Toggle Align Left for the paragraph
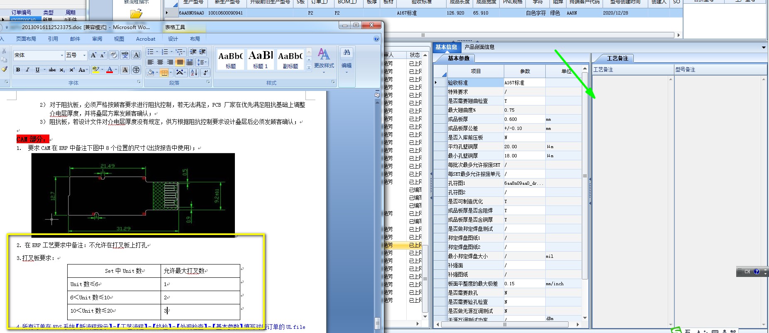Image resolution: width=769 pixels, height=333 pixels. [150, 62]
